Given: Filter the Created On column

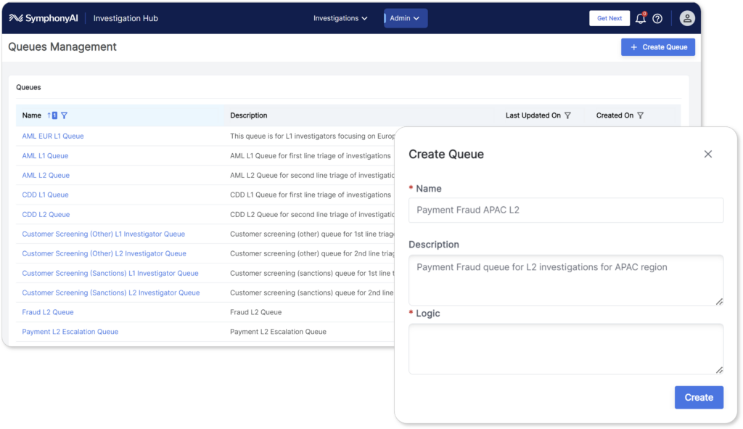Looking at the screenshot, I should [640, 115].
